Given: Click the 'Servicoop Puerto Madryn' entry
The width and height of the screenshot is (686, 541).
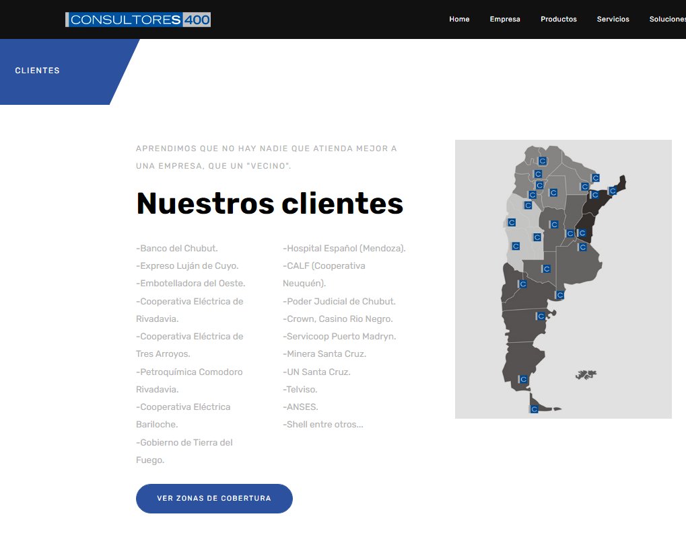Looking at the screenshot, I should pyautogui.click(x=339, y=336).
